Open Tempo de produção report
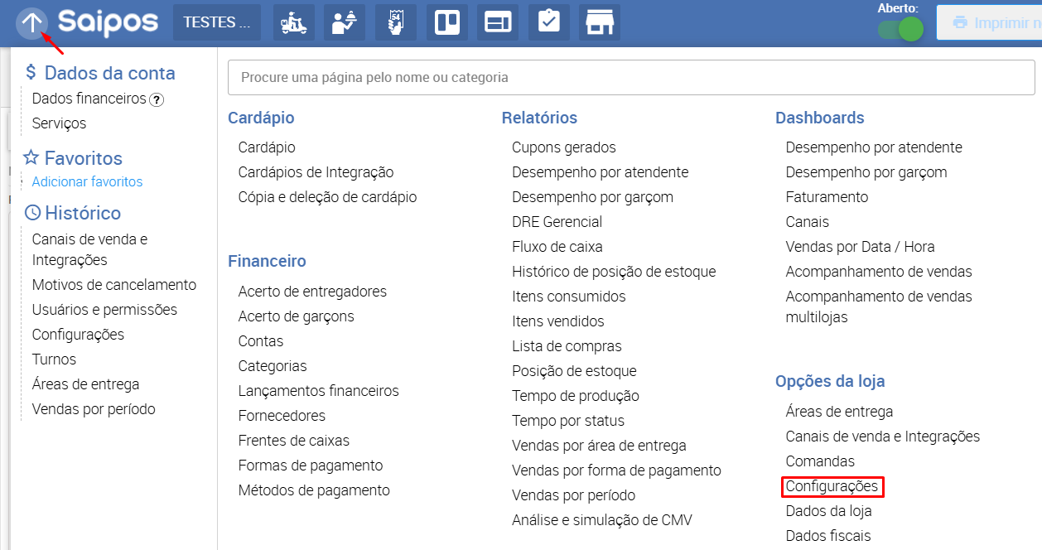This screenshot has height=550, width=1042. coord(576,396)
